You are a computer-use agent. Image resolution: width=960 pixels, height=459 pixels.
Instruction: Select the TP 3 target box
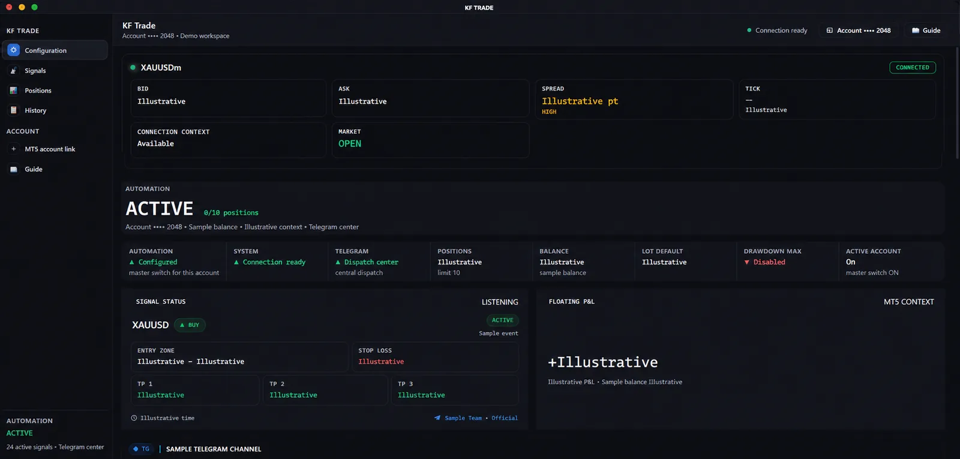coord(455,391)
